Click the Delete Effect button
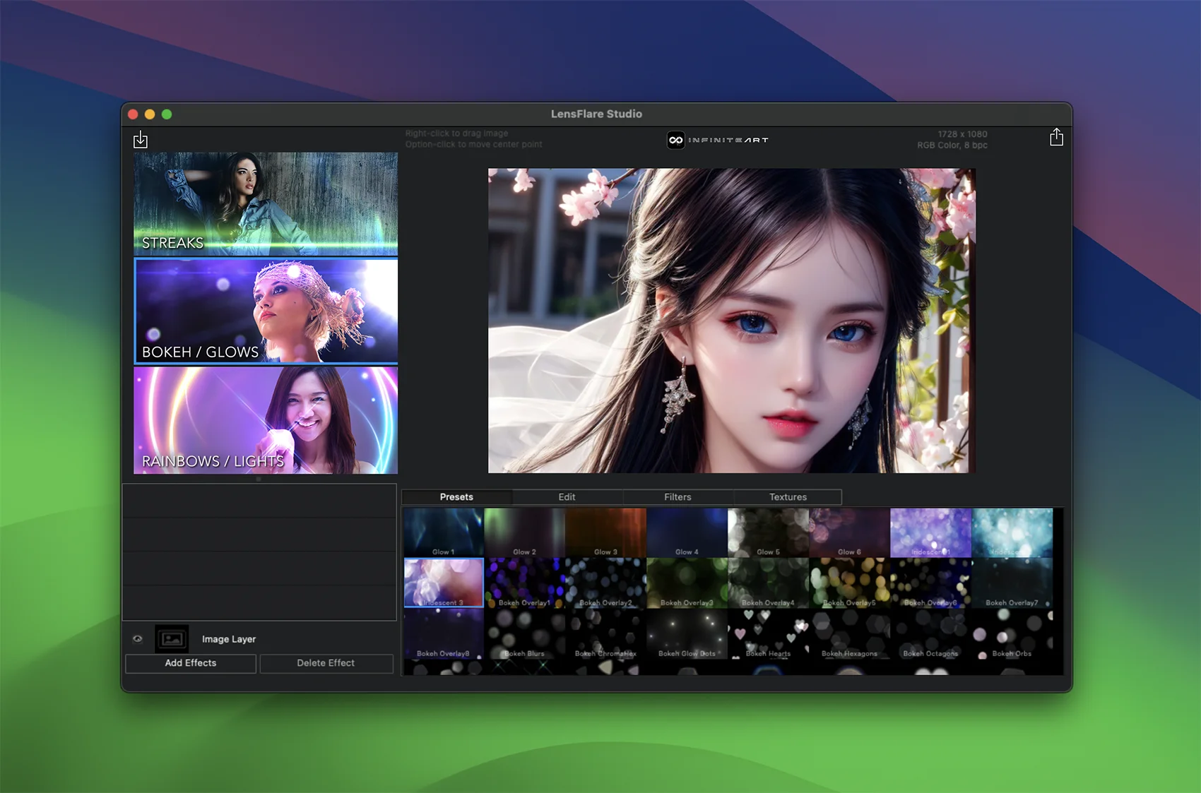The width and height of the screenshot is (1201, 793). point(326,663)
